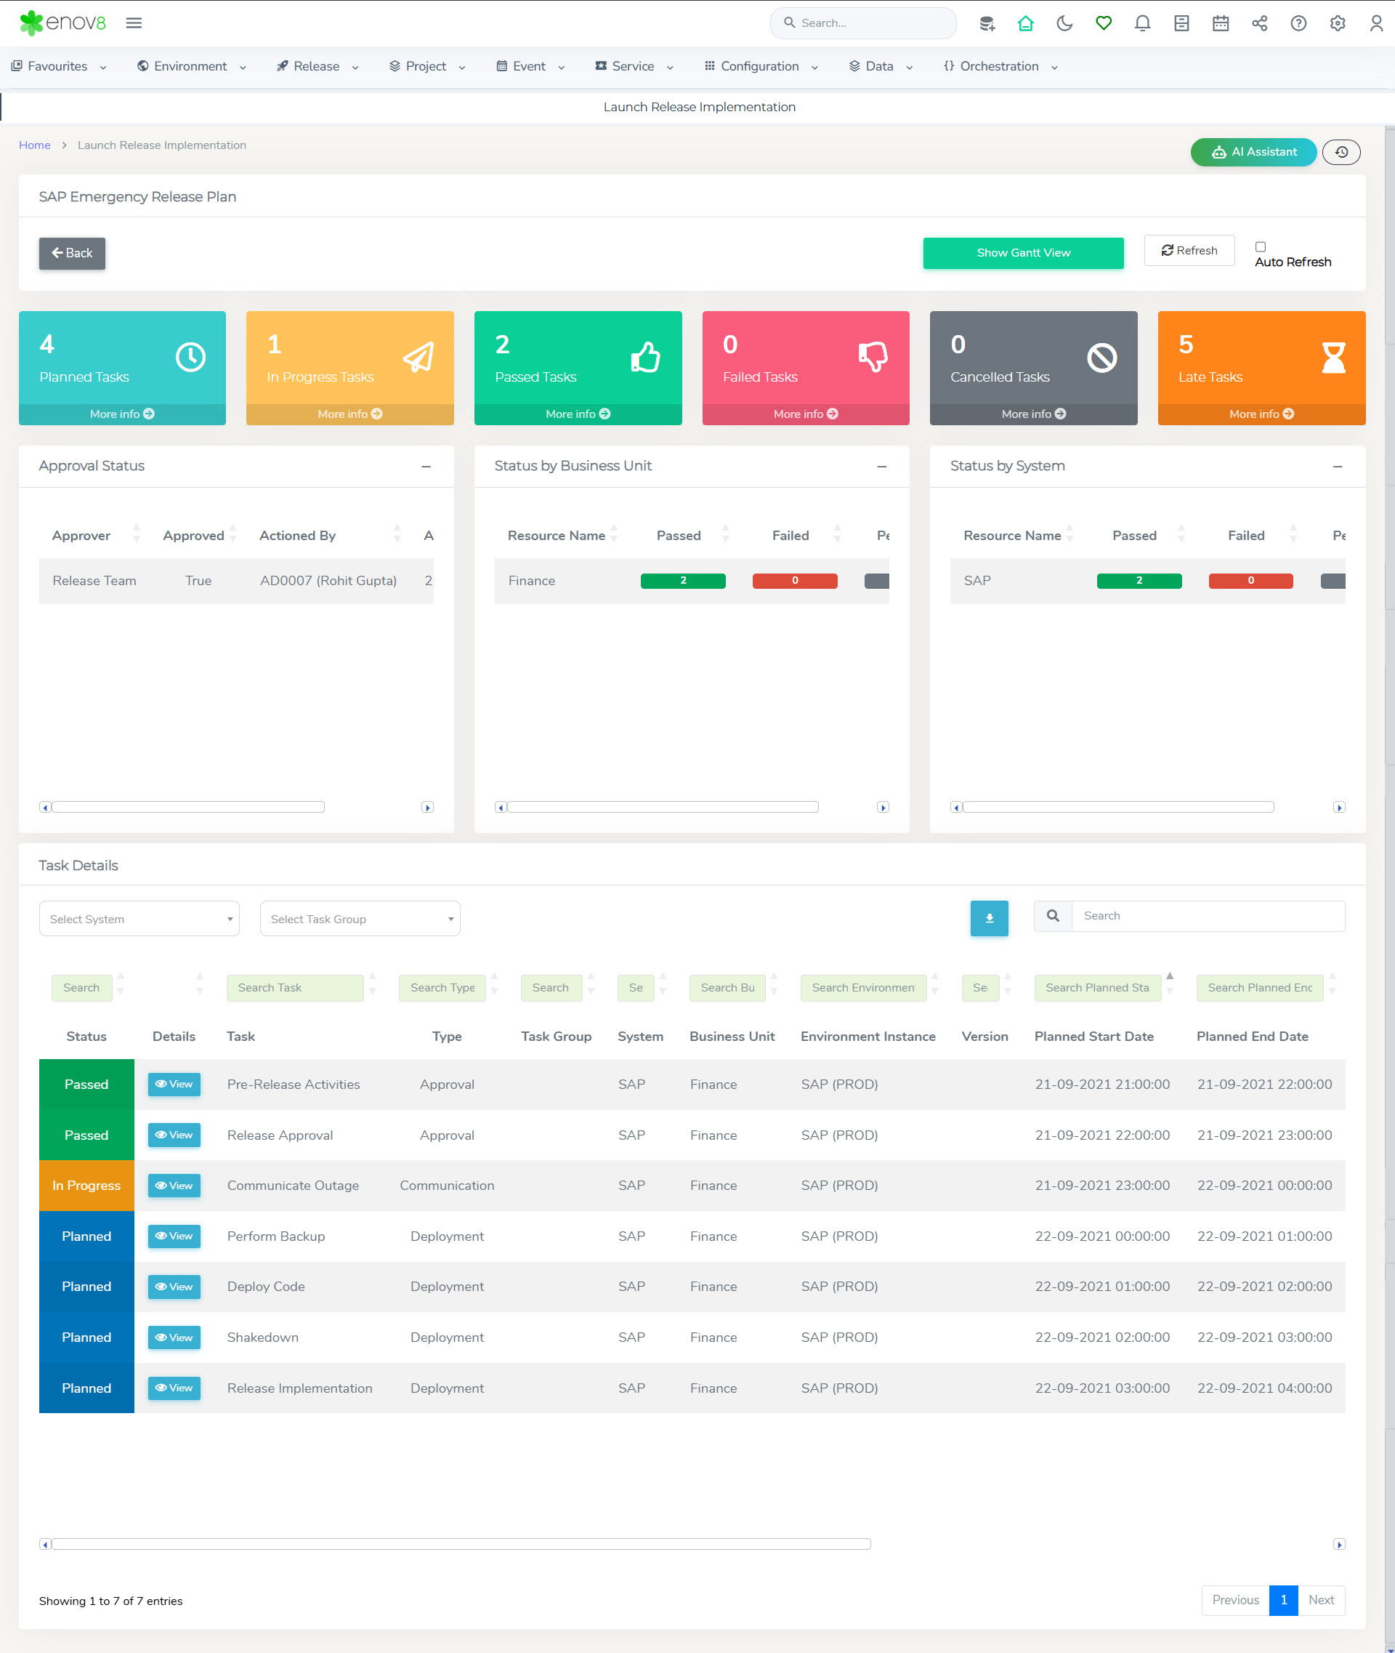Click the Task Details horizontal scrollbar

pyautogui.click(x=461, y=1544)
